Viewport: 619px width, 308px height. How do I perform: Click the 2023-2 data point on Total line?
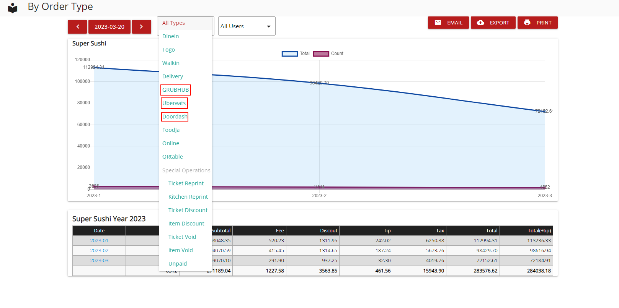(x=319, y=83)
